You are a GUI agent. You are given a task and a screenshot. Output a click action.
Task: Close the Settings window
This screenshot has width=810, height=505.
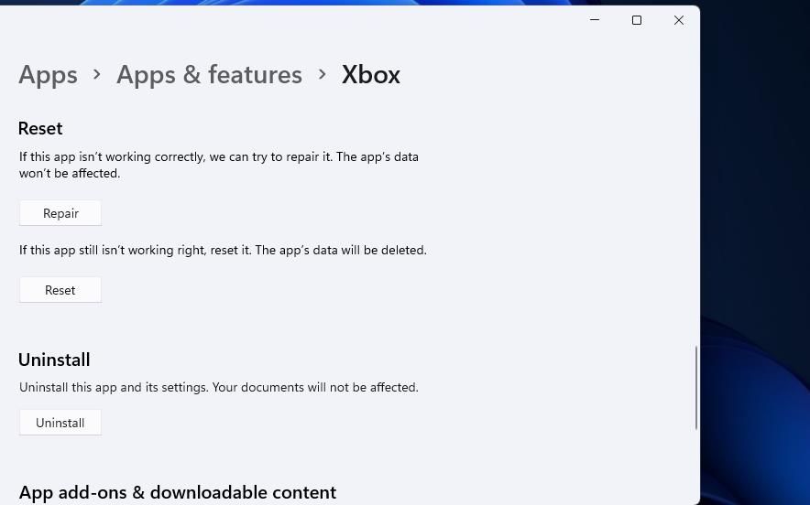click(679, 20)
